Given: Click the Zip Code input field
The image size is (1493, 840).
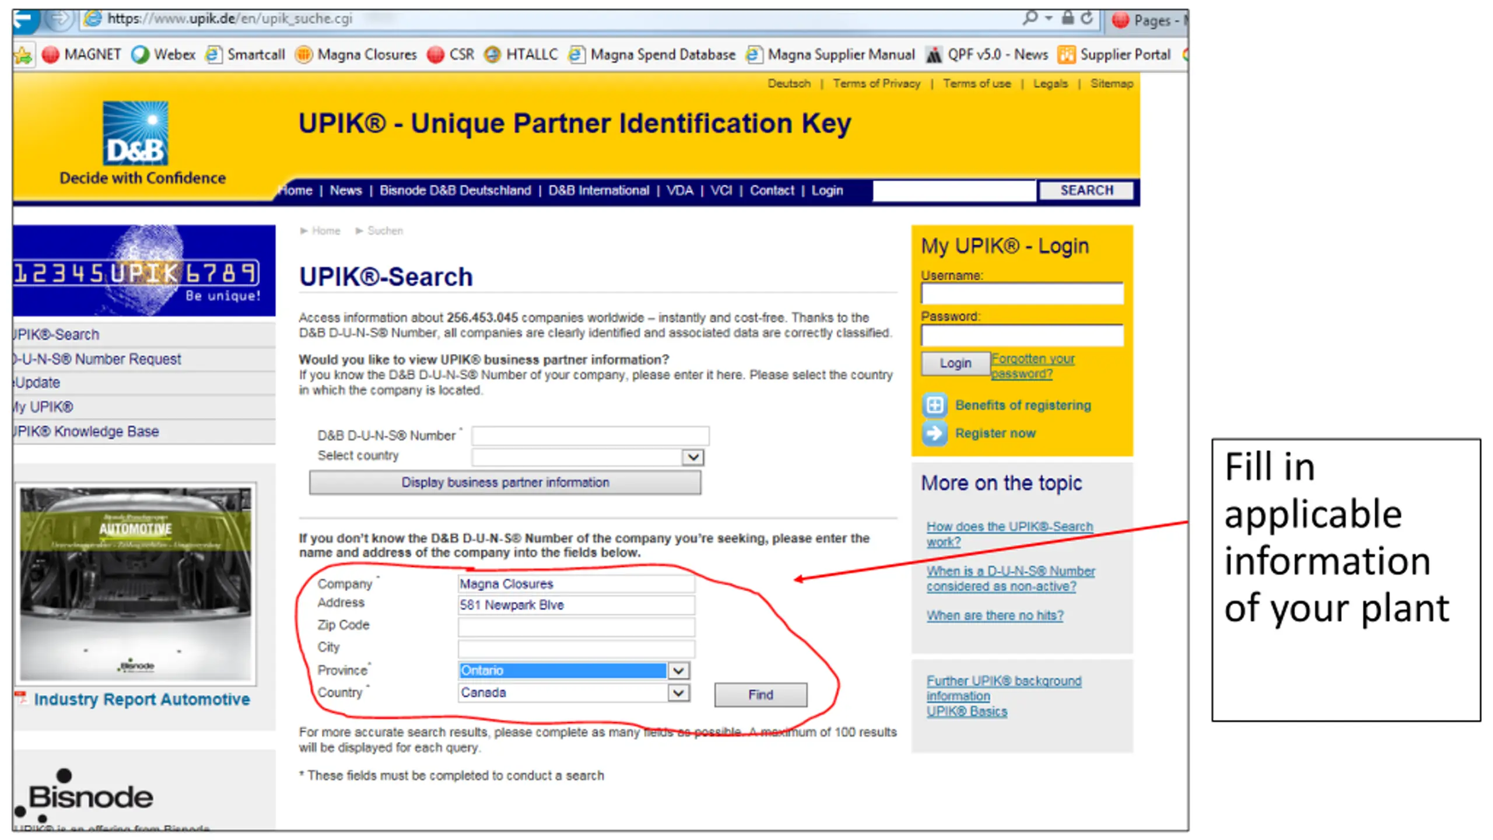Looking at the screenshot, I should pos(576,626).
